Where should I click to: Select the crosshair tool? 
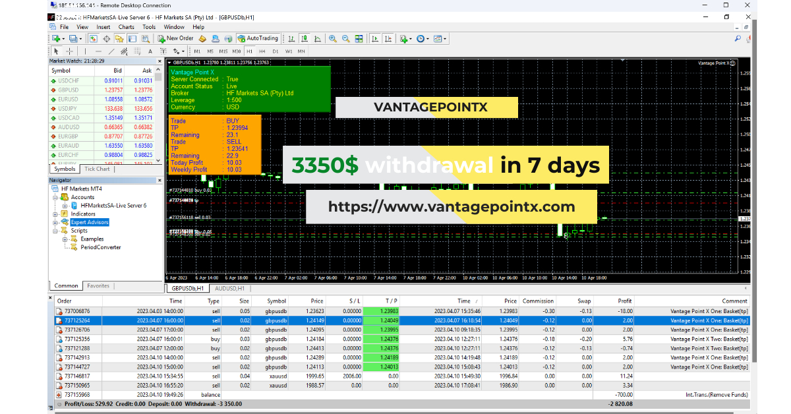(x=69, y=51)
